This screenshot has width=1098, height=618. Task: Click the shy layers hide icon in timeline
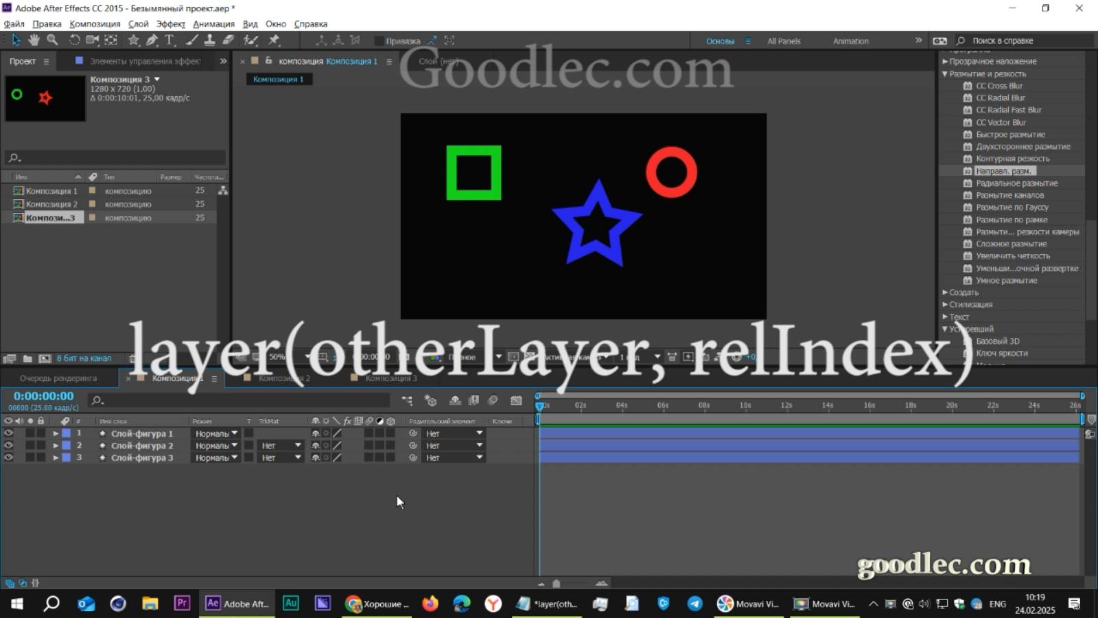(x=454, y=400)
